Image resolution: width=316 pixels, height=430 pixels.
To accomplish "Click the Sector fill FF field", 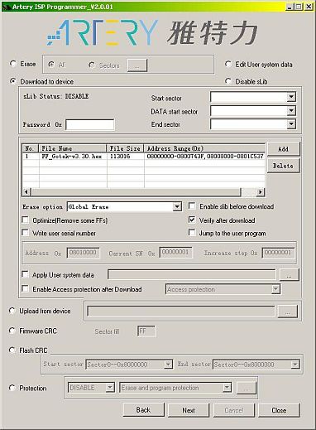I will [x=146, y=331].
